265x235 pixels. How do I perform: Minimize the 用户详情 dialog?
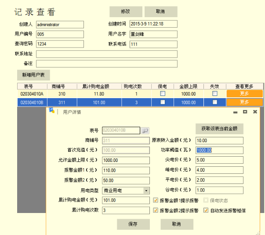pyautogui.click(x=235, y=112)
